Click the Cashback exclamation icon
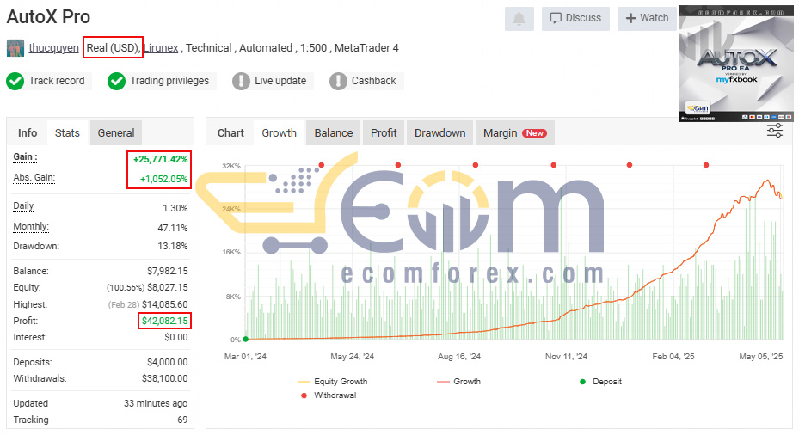This screenshot has width=799, height=435. 338,81
